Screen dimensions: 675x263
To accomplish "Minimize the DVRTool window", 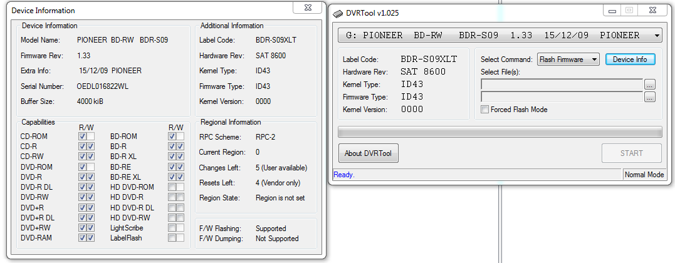I will click(612, 11).
